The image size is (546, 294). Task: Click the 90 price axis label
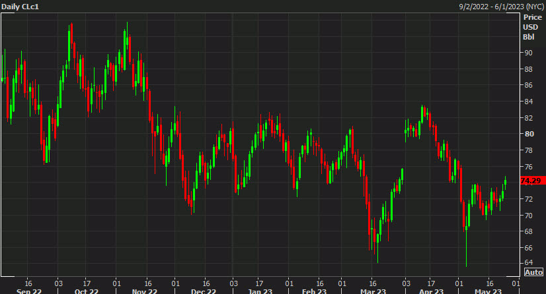pyautogui.click(x=528, y=53)
